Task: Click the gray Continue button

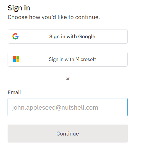Action: (68, 134)
